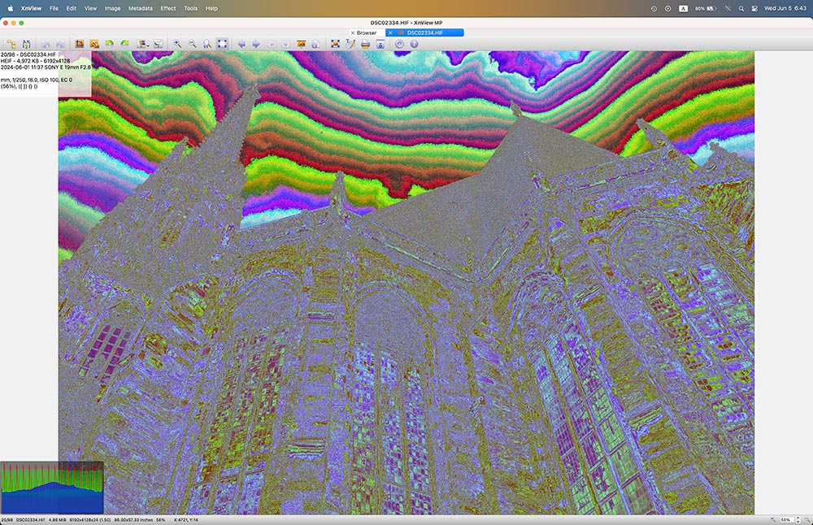This screenshot has height=525, width=813.
Task: Start the slideshow icon
Action: [x=302, y=44]
